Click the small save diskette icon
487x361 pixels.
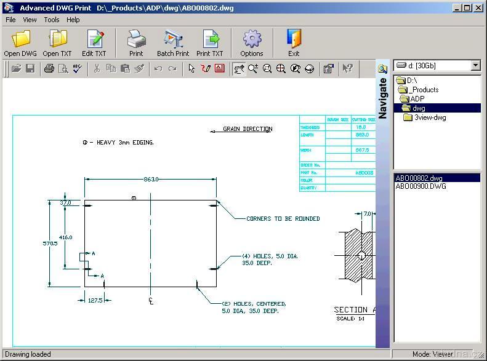click(30, 69)
